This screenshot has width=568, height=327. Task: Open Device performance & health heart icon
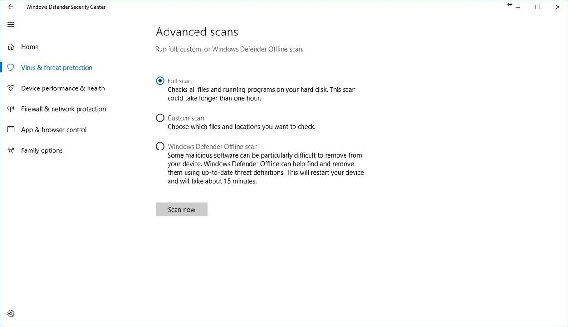[10, 88]
